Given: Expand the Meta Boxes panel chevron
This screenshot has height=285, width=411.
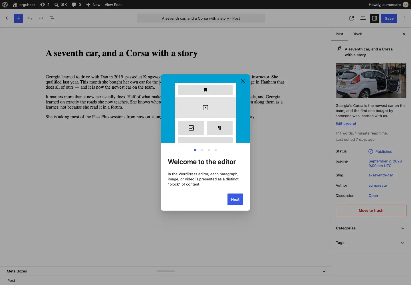Looking at the screenshot, I should (324, 271).
